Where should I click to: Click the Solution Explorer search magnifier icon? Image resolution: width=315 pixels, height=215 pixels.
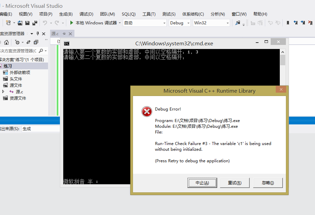[41, 51]
